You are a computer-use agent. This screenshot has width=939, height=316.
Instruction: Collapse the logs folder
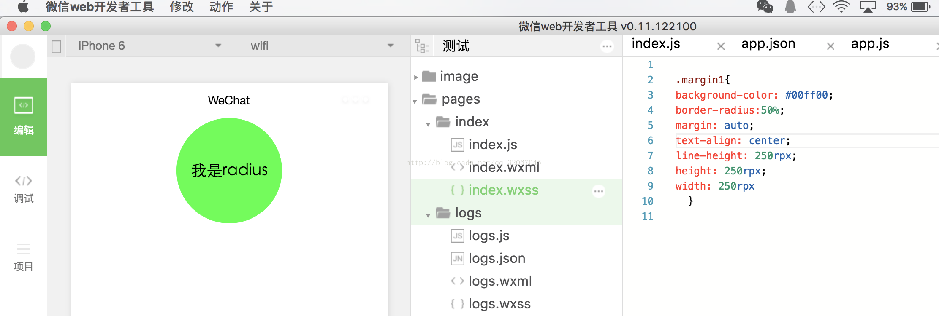coord(428,215)
